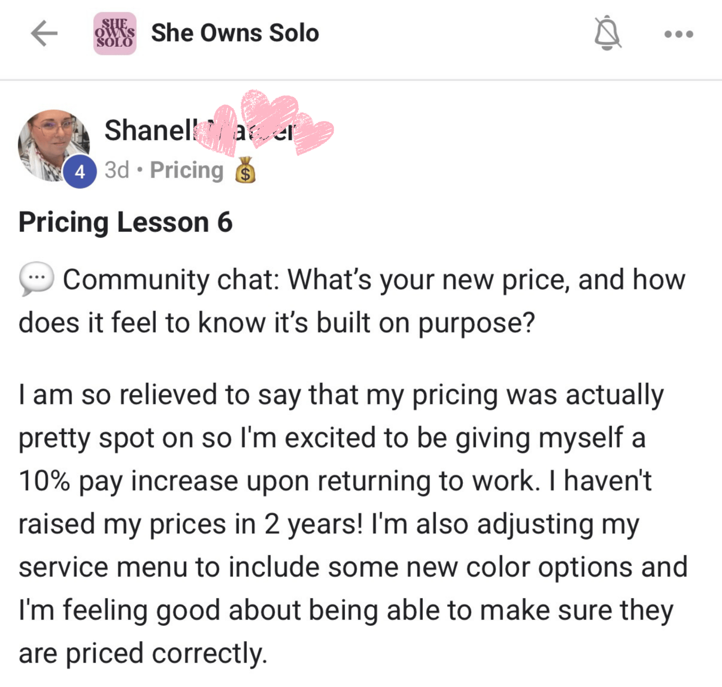Tap the 3d post timestamp
This screenshot has width=722, height=687.
tap(117, 170)
